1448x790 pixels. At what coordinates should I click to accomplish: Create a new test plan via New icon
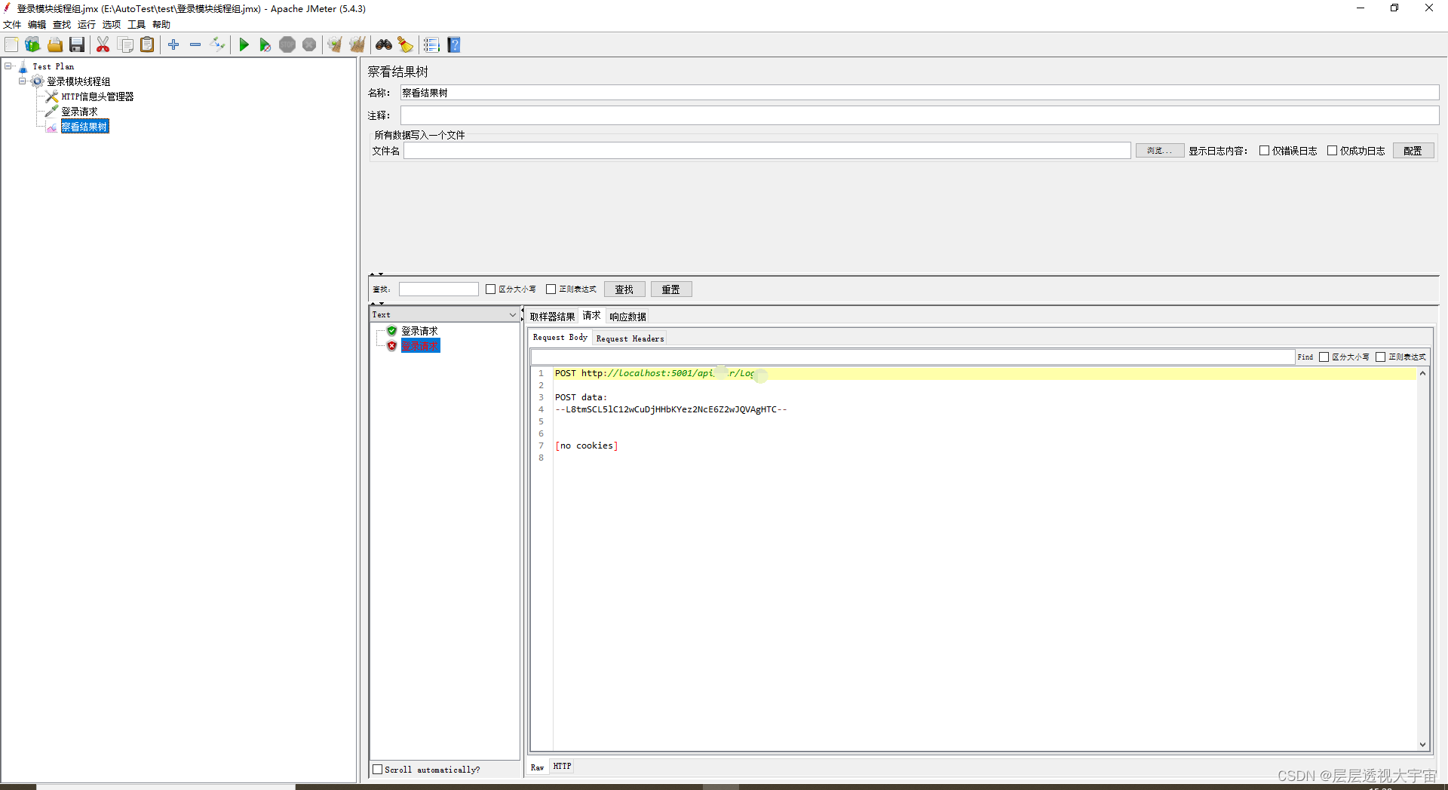point(11,45)
